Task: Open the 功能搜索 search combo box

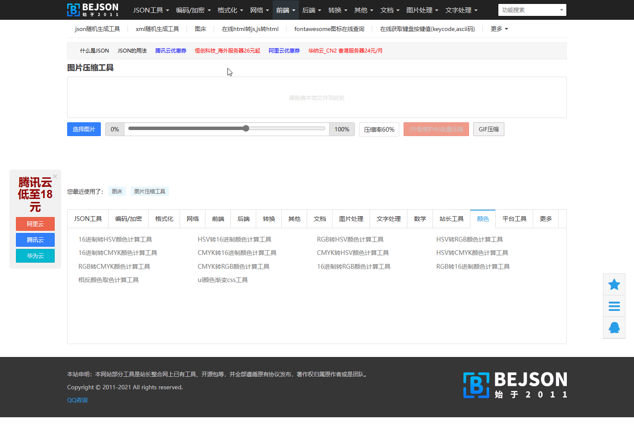Action: tap(532, 10)
